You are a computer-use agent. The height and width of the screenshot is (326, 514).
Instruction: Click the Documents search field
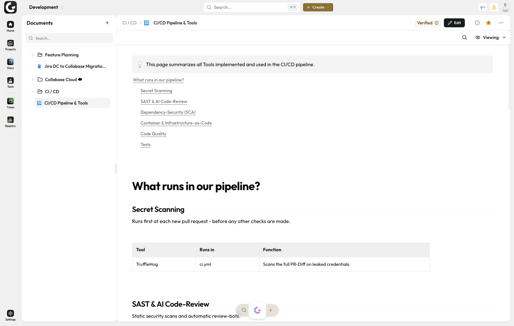69,38
